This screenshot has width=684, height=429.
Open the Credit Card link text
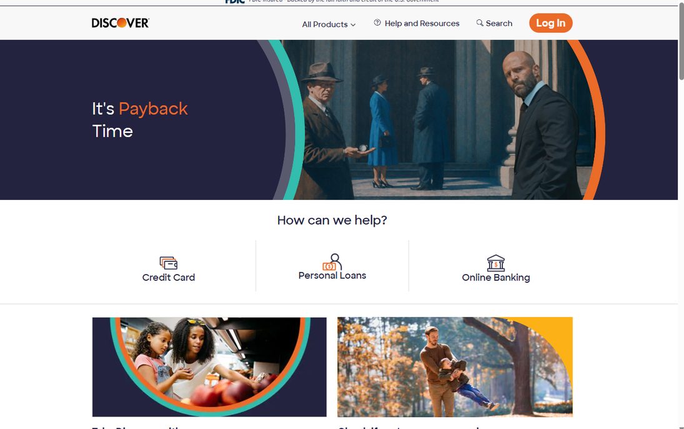(169, 277)
